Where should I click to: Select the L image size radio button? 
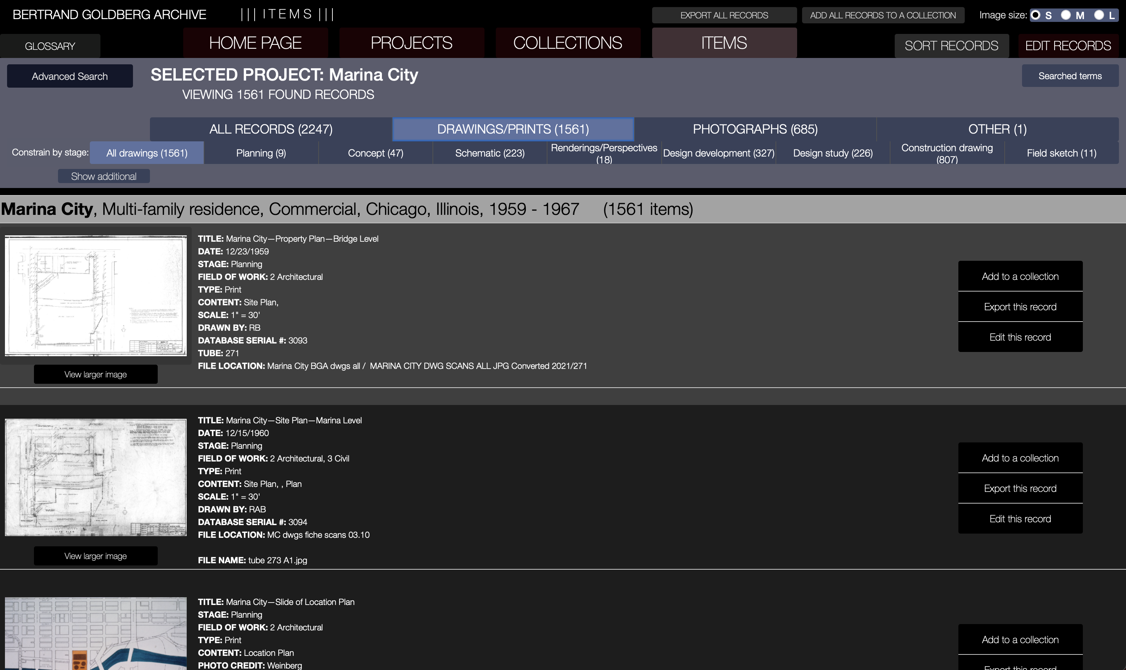(1099, 15)
